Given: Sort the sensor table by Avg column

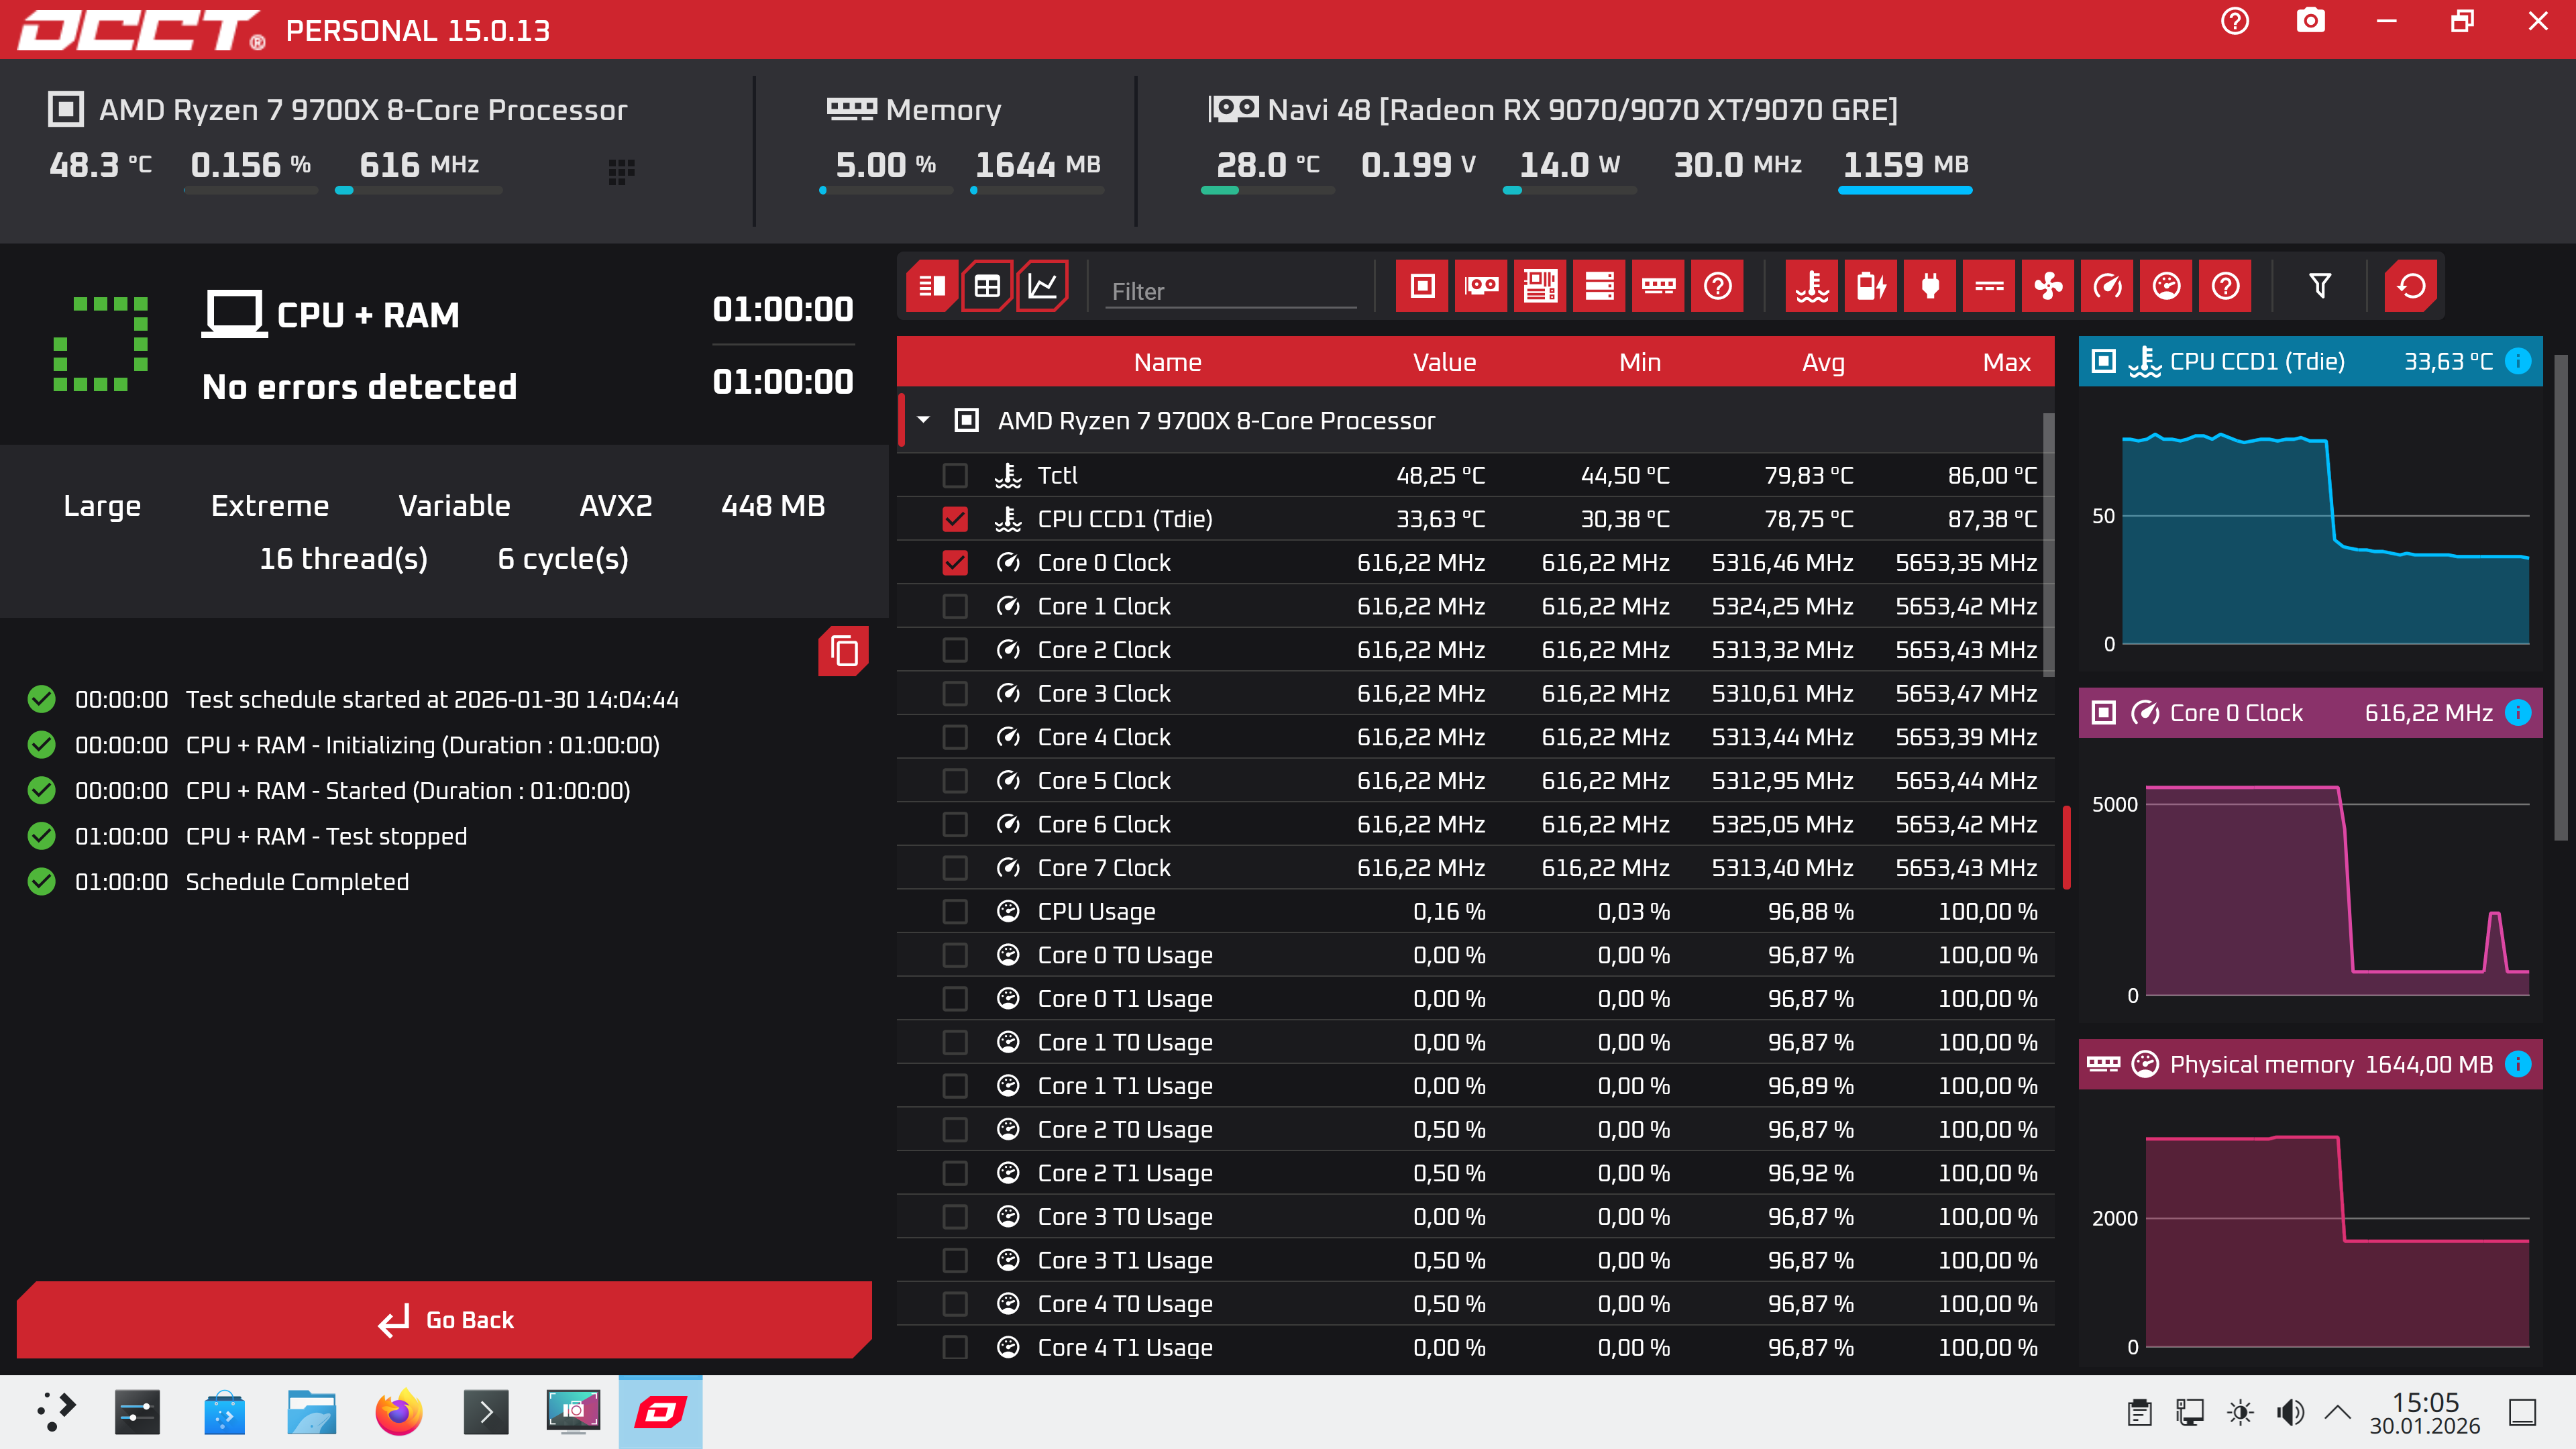Looking at the screenshot, I should click(x=1823, y=362).
